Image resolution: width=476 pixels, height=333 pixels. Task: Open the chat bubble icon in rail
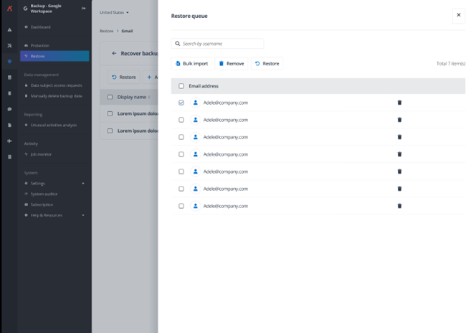tap(9, 109)
